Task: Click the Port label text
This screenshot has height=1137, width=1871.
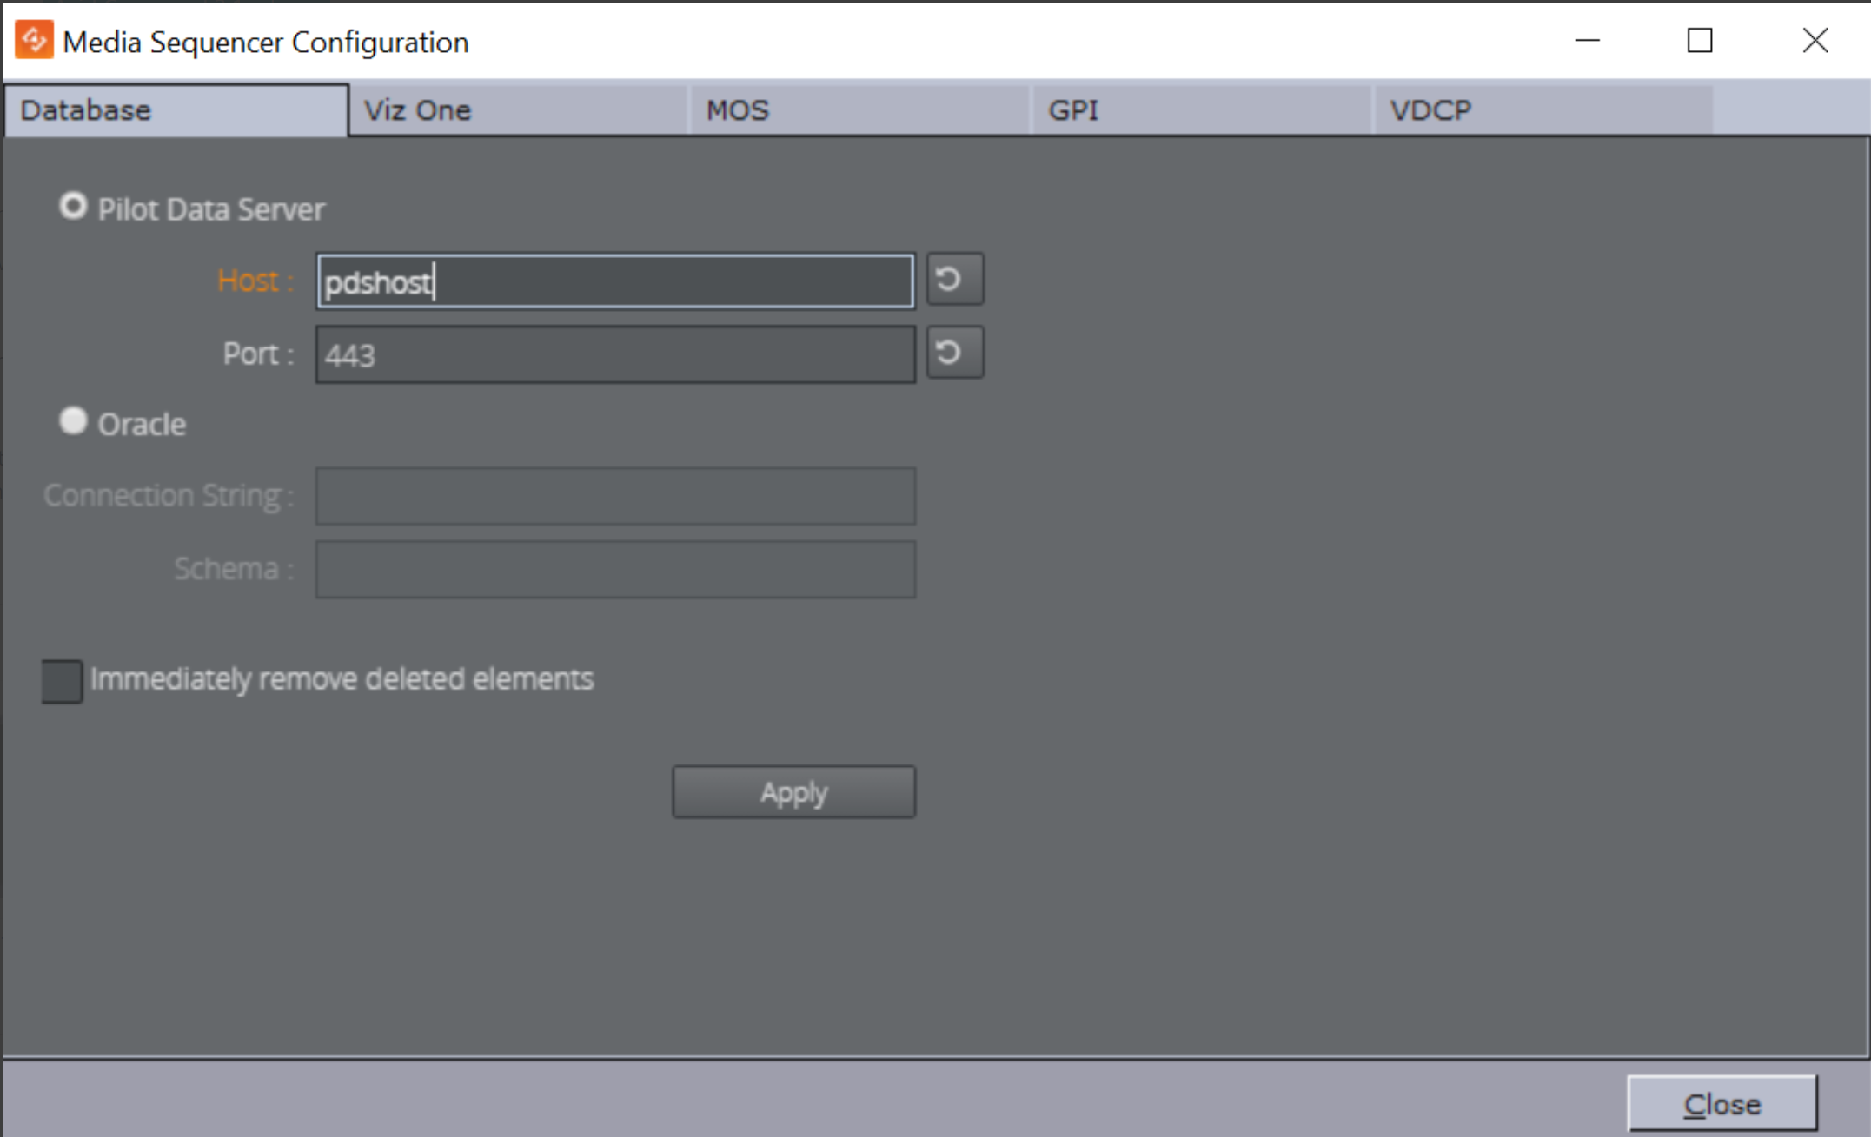Action: pos(258,354)
